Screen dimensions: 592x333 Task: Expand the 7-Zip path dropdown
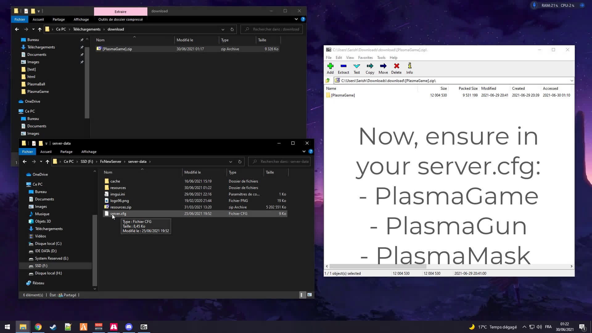572,80
